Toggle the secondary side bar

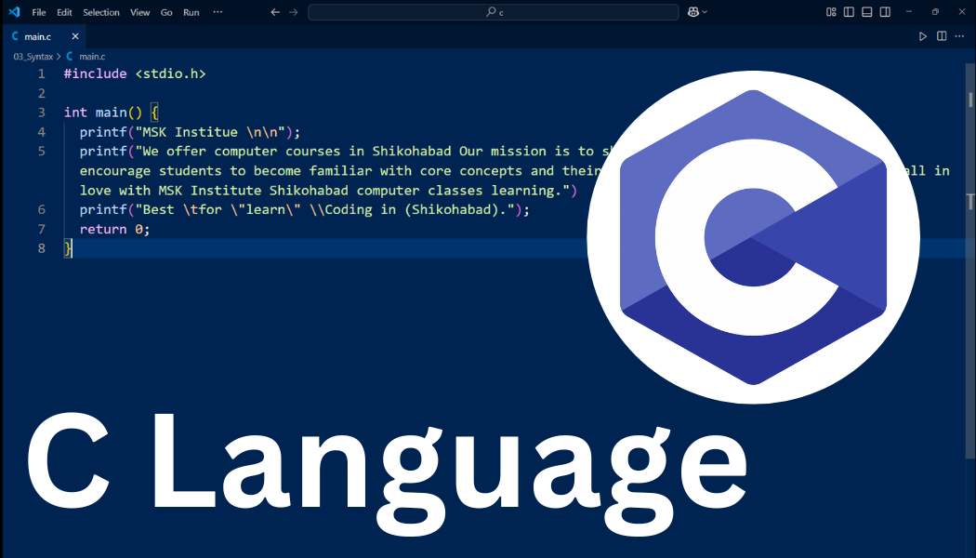point(885,12)
